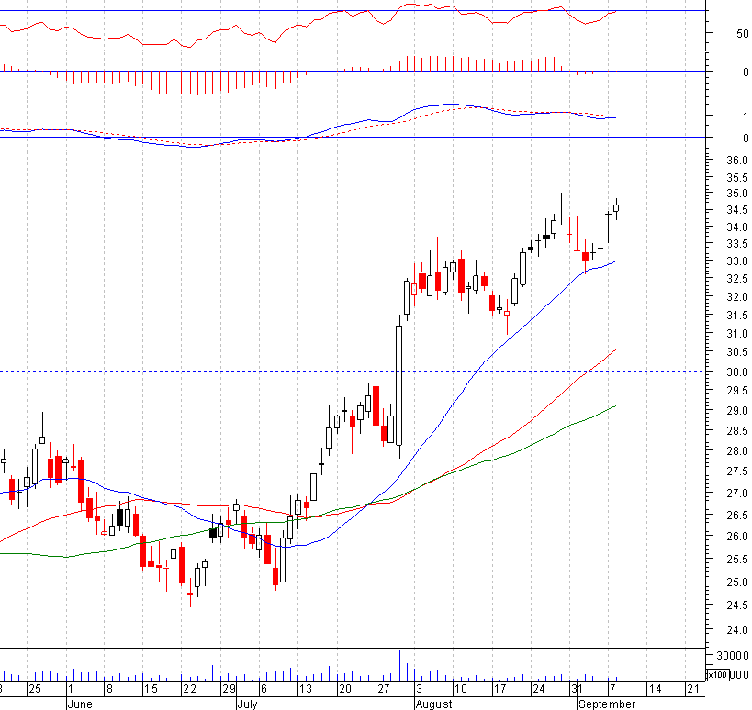Click the 28.0 price axis label
The height and width of the screenshot is (710, 752).
(x=737, y=451)
